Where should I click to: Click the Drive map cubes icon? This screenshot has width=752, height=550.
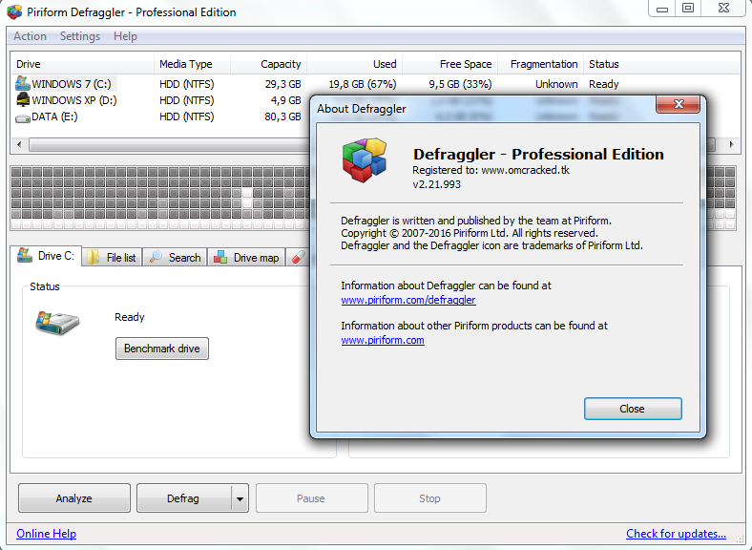(220, 257)
